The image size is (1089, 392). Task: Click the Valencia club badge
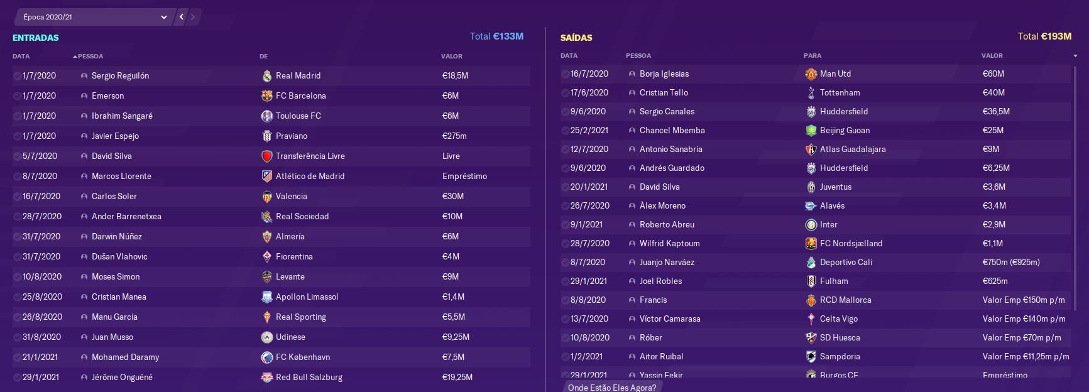tap(267, 197)
